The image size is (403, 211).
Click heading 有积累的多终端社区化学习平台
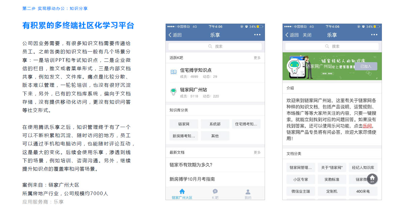tap(78, 25)
